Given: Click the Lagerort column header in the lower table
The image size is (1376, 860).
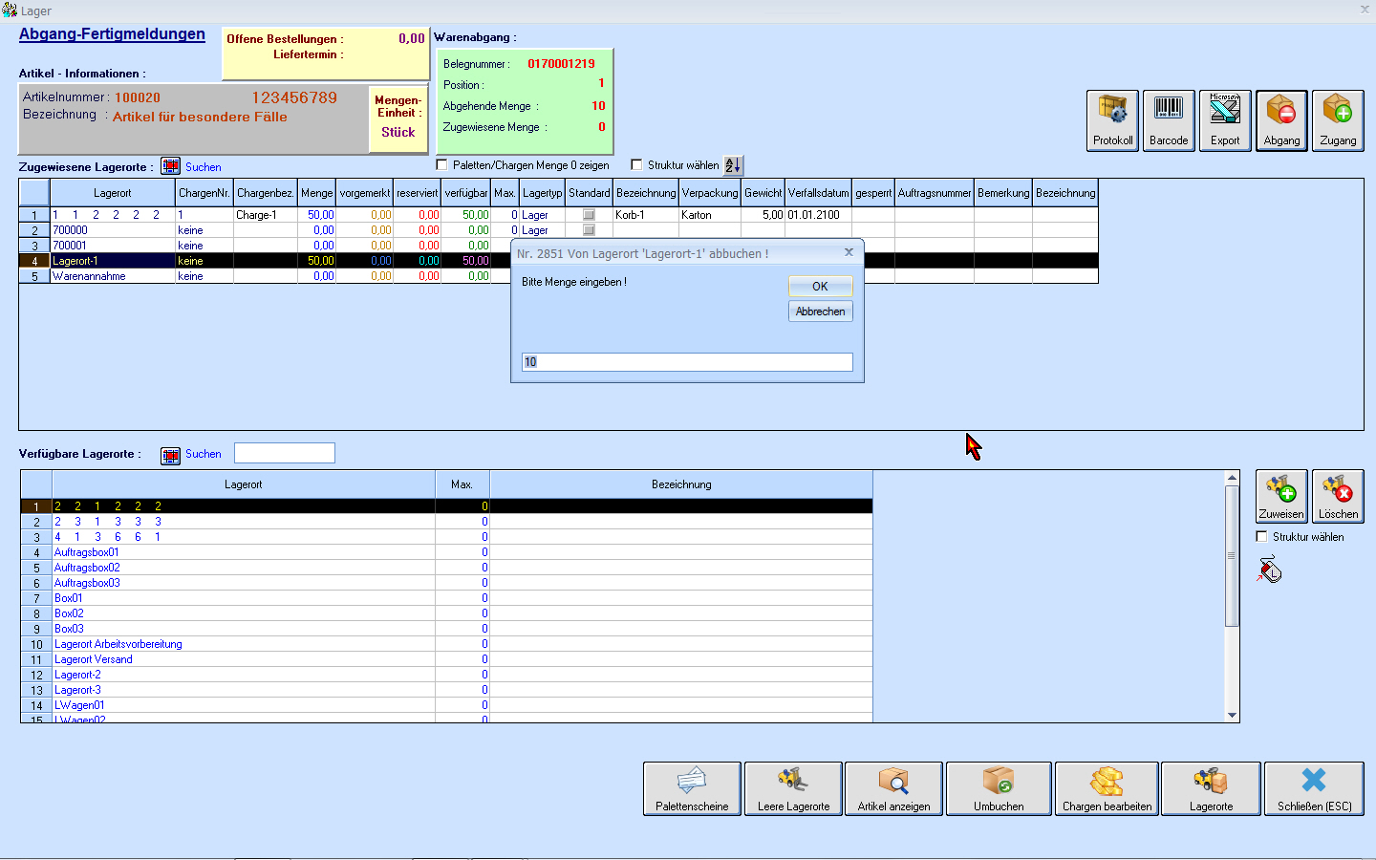Looking at the screenshot, I should click(243, 484).
